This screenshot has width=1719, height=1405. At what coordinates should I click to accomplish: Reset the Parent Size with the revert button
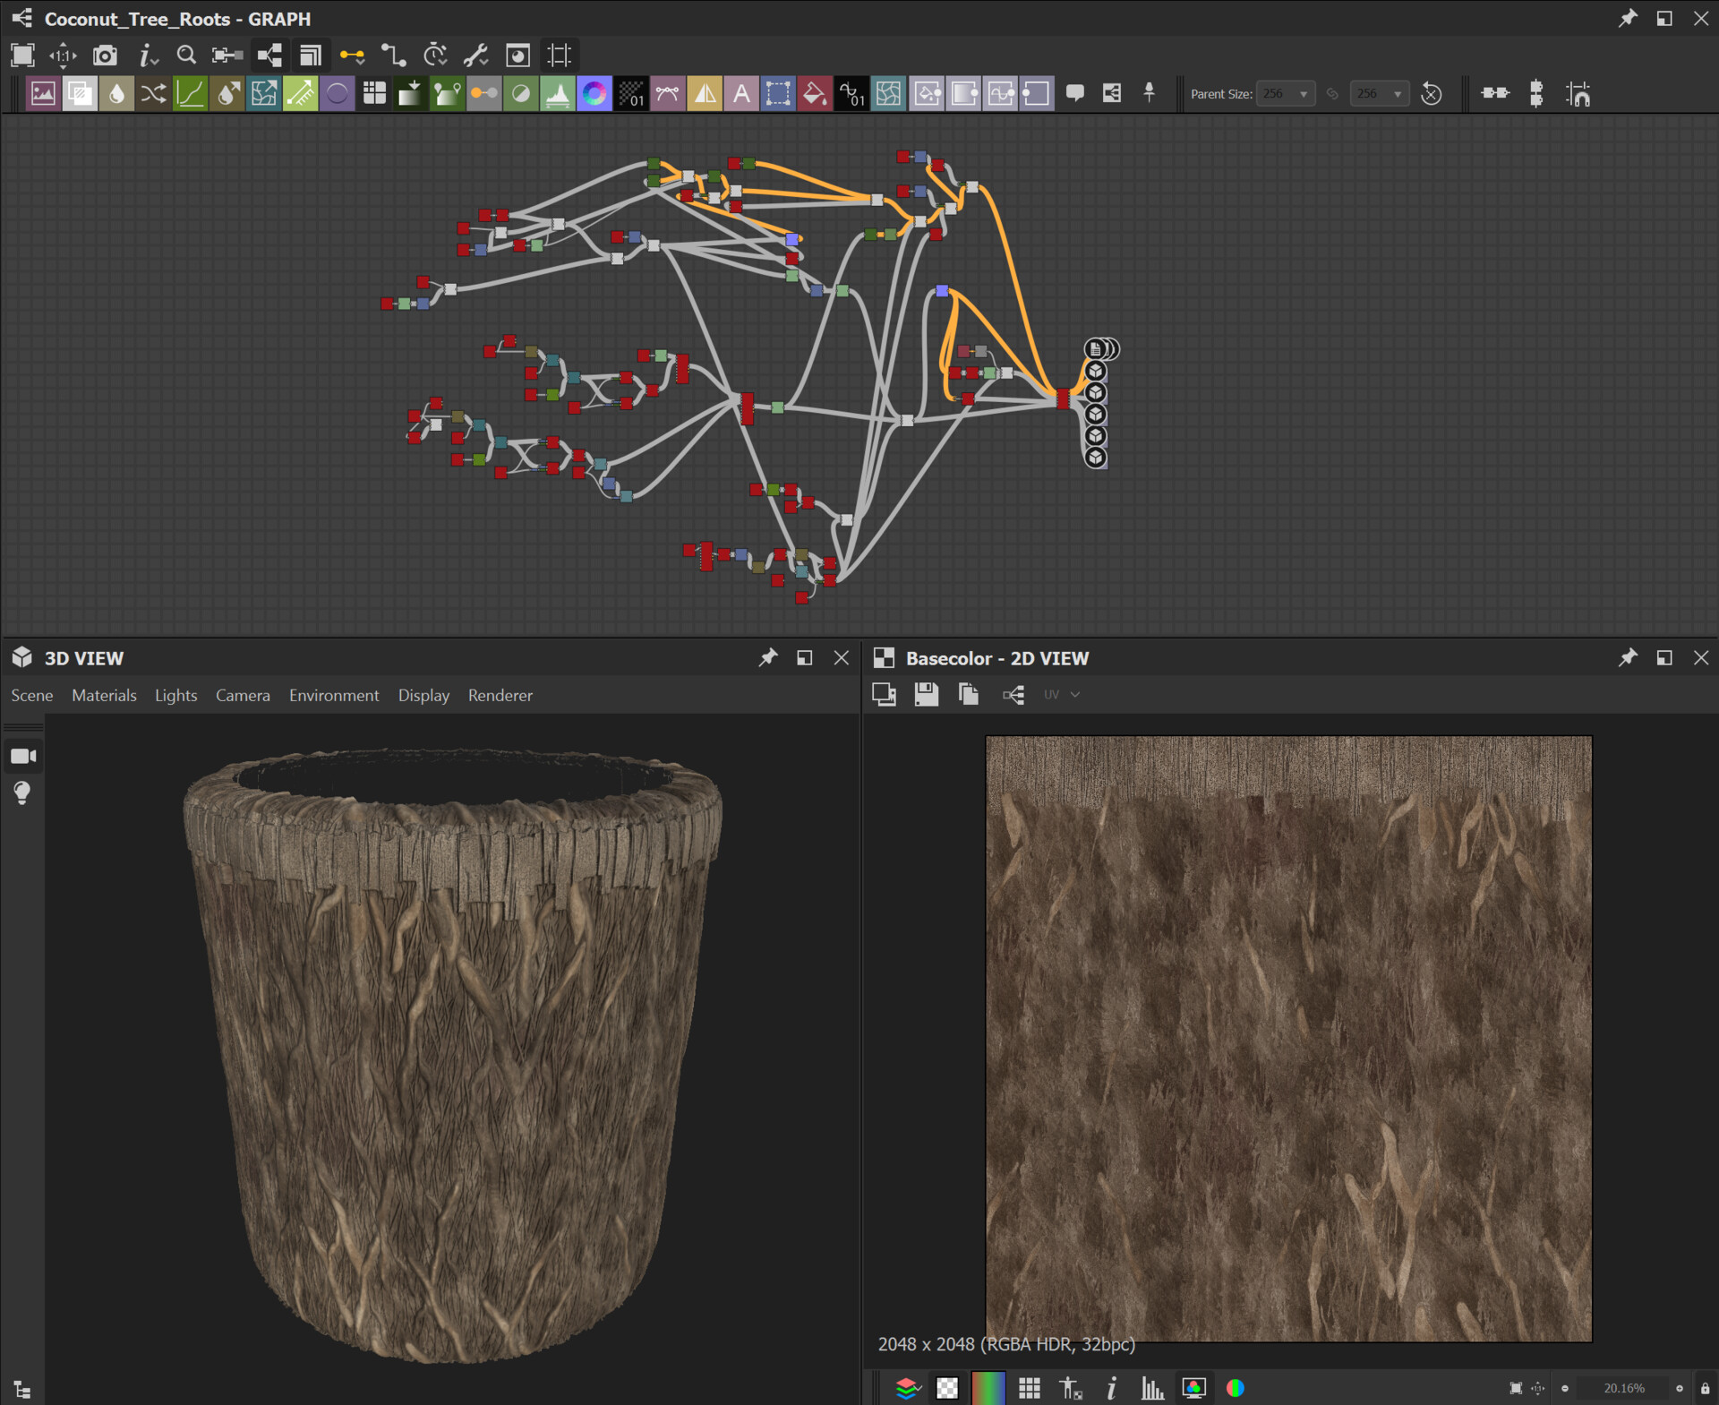tap(1432, 93)
